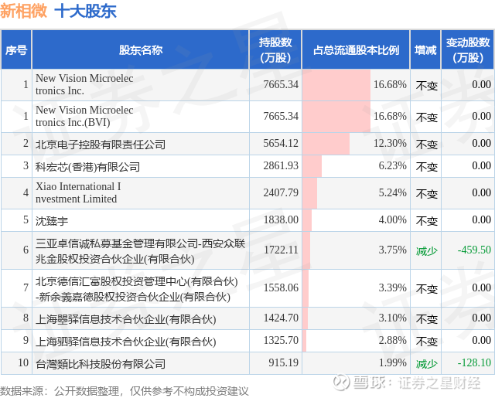Click holdings value 5654.12
The width and height of the screenshot is (495, 398).
(x=281, y=143)
